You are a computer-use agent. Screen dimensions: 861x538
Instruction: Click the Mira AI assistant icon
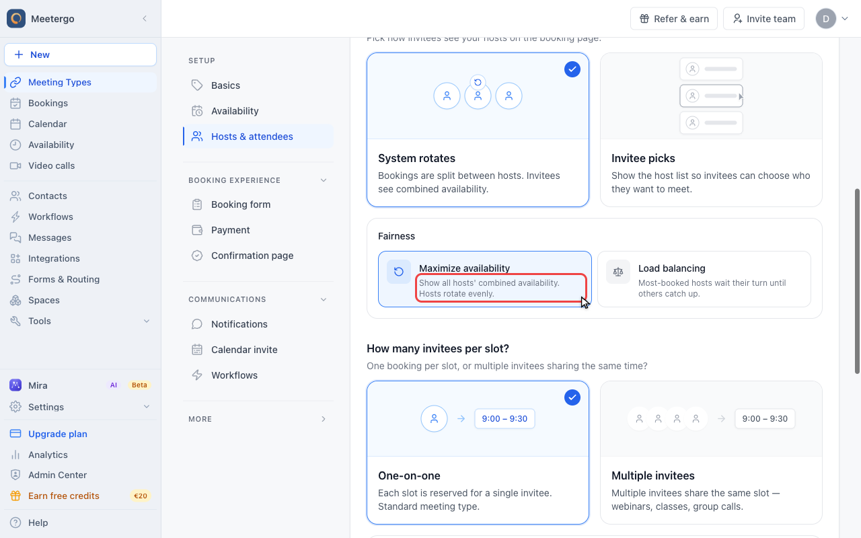pos(15,385)
